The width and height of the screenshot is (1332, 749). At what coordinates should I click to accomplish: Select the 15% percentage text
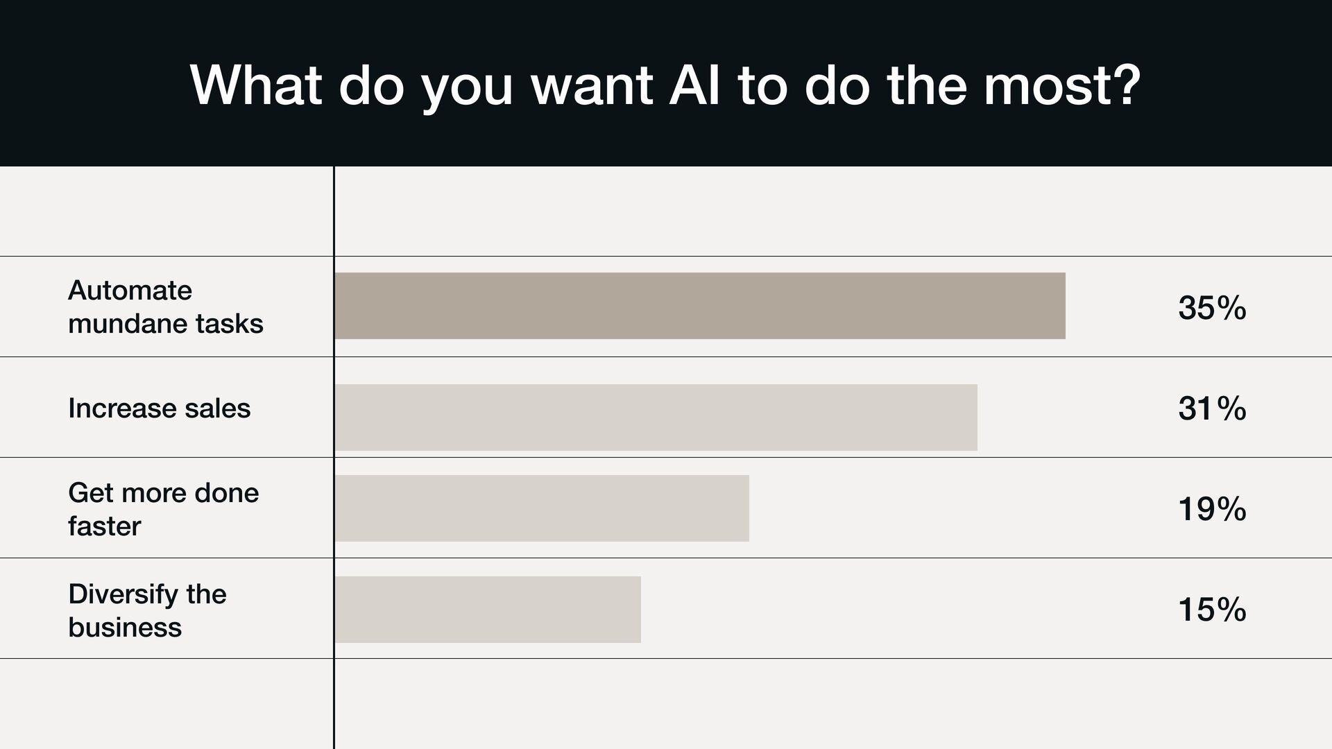(x=1211, y=610)
